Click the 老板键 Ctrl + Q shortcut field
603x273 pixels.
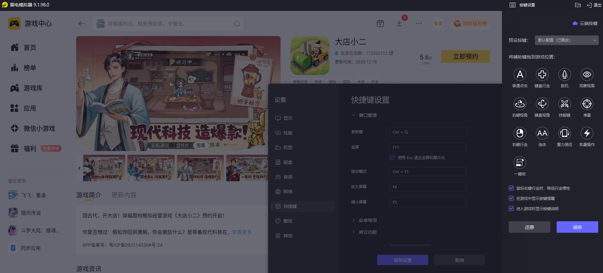click(x=428, y=132)
